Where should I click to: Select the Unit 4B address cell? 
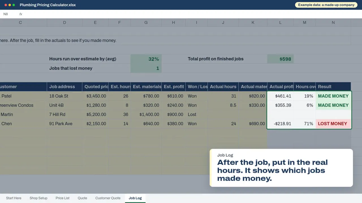click(64, 105)
